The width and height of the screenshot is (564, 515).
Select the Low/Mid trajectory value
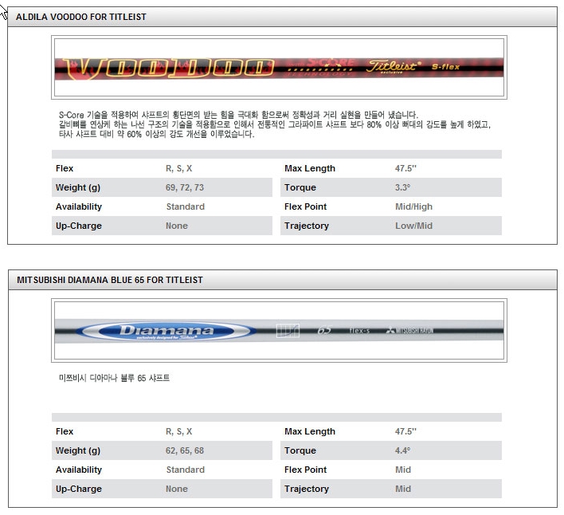coord(413,226)
